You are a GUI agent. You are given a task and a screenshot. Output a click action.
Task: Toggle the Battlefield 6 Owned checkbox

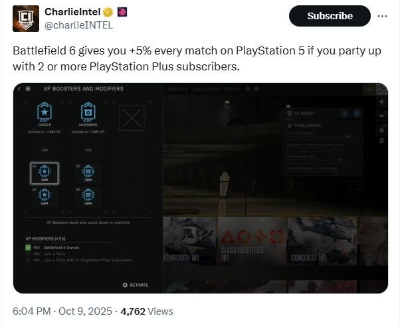coord(28,247)
